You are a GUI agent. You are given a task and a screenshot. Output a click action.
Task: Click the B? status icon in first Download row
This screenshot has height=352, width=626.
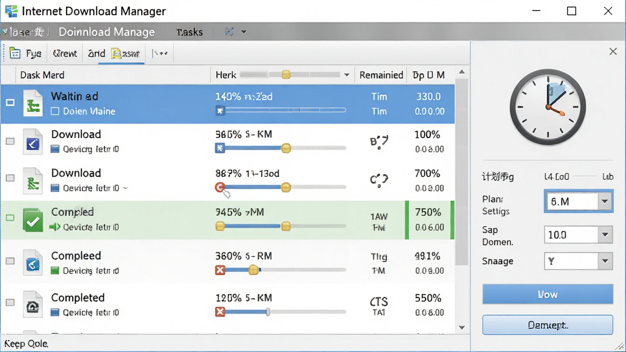pos(379,141)
